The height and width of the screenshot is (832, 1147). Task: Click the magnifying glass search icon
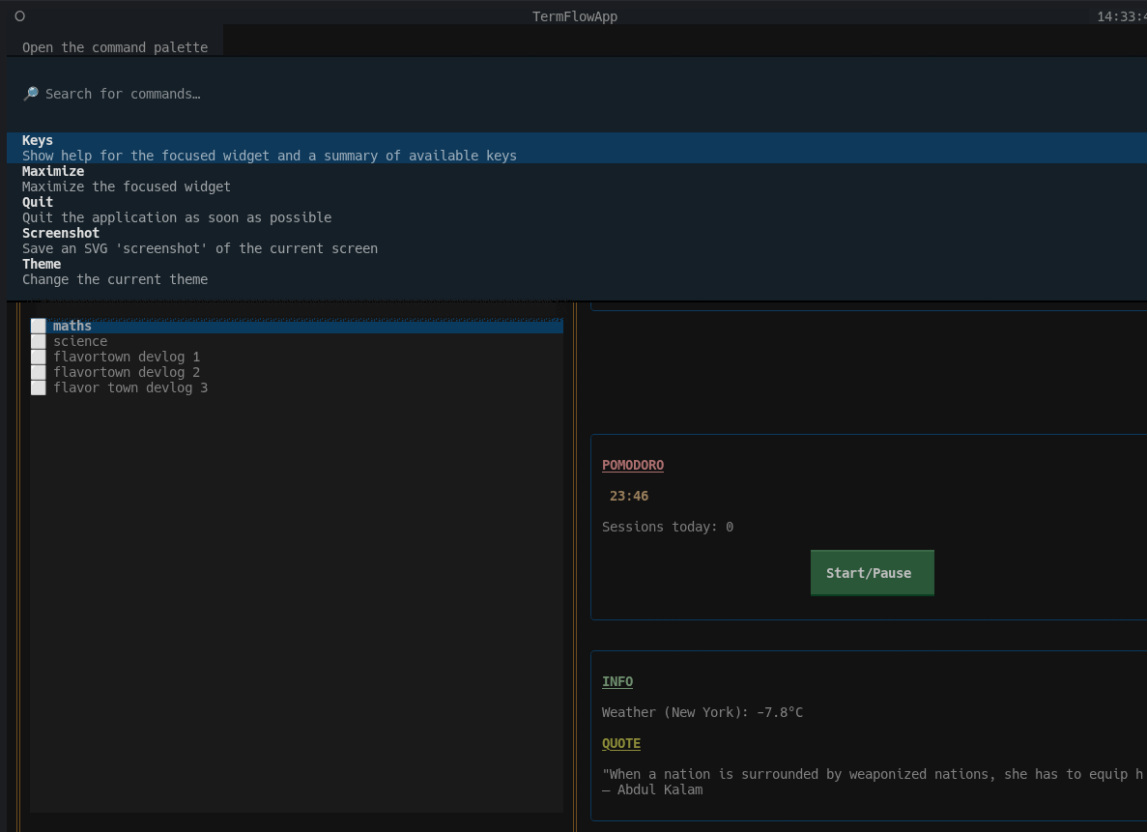[x=31, y=94]
